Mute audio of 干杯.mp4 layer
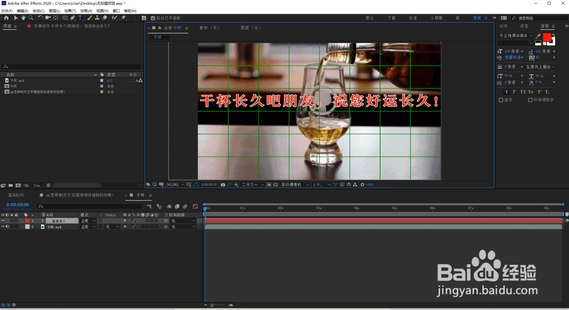The height and width of the screenshot is (310, 569). 7,226
